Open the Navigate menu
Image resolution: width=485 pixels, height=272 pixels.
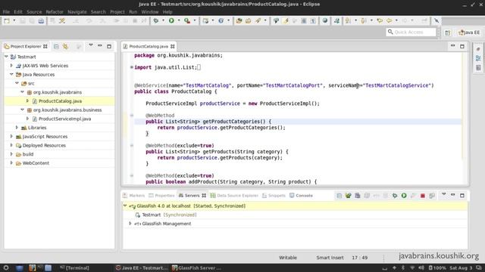(77, 12)
